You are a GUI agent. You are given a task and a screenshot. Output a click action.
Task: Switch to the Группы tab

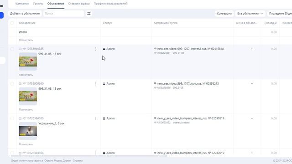coord(38,4)
